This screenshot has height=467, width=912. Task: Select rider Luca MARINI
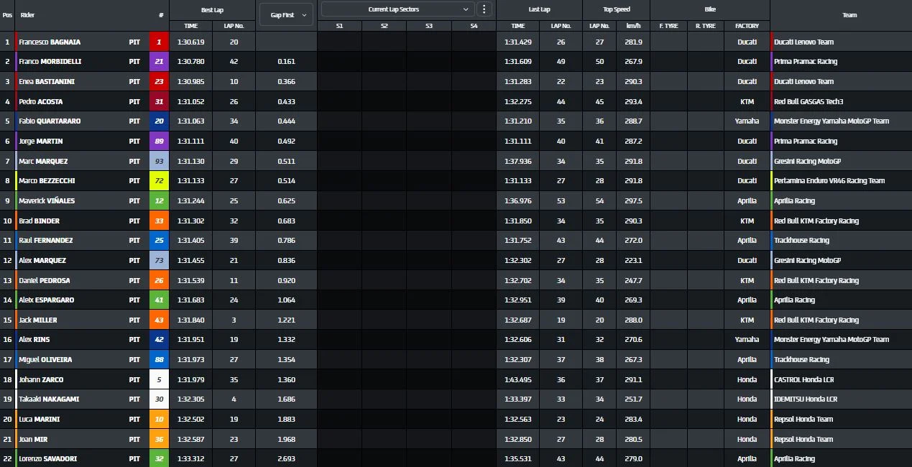coord(39,420)
